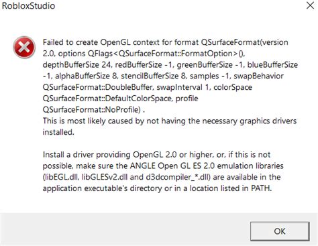
Task: Click the 'depthBufferSize 24' text
Action: (x=76, y=65)
